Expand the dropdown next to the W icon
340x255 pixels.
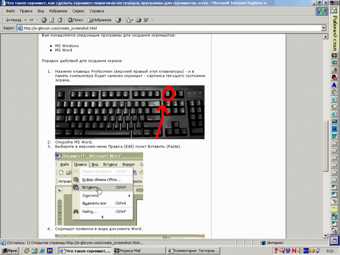pos(153,20)
